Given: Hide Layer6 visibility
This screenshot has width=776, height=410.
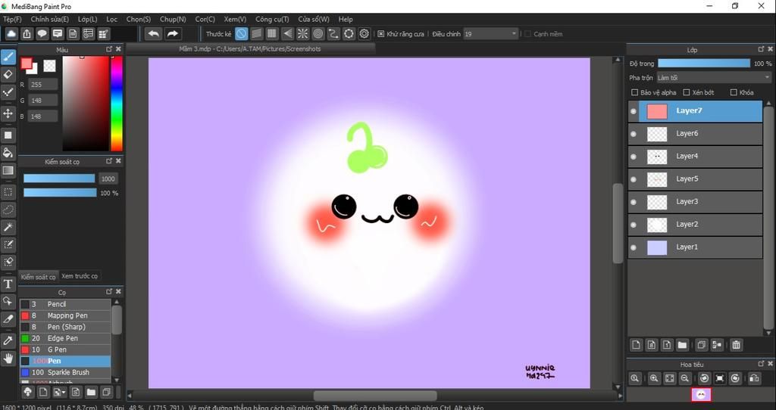Looking at the screenshot, I should coord(634,134).
